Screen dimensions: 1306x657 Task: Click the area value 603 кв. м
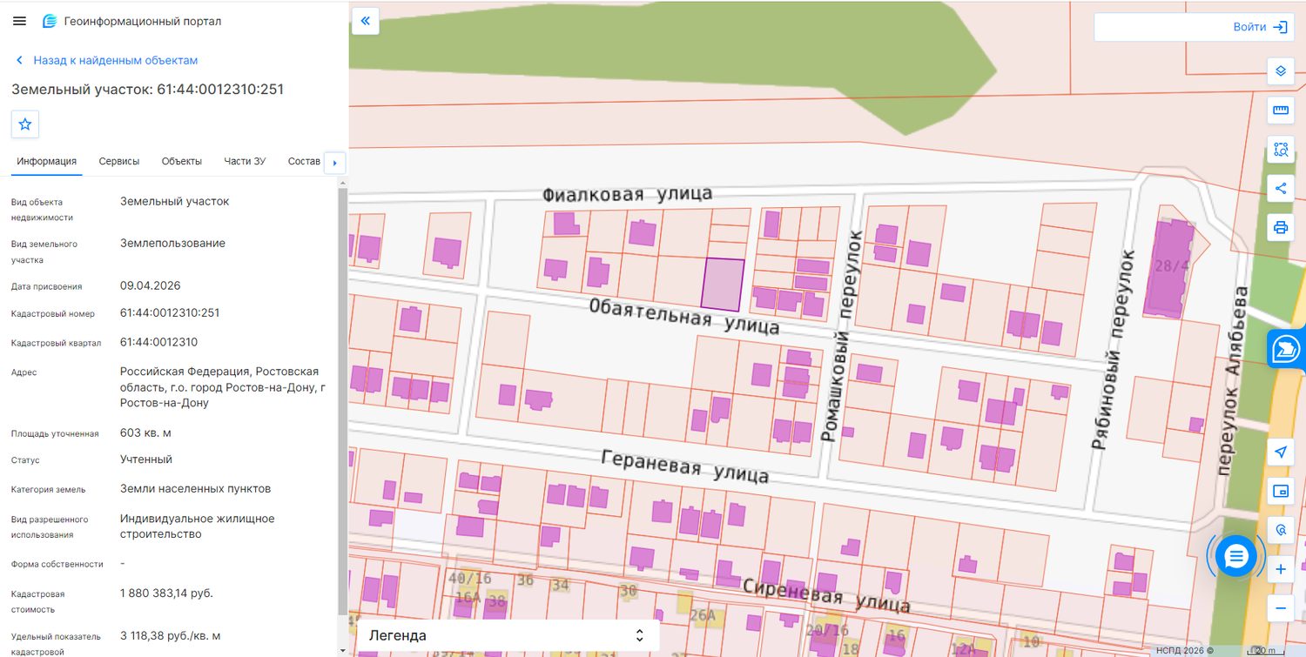[x=145, y=432]
